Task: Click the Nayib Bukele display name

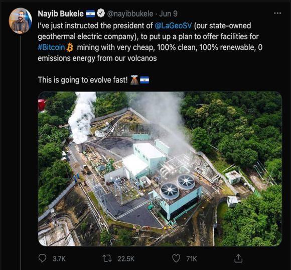Action: coord(61,14)
